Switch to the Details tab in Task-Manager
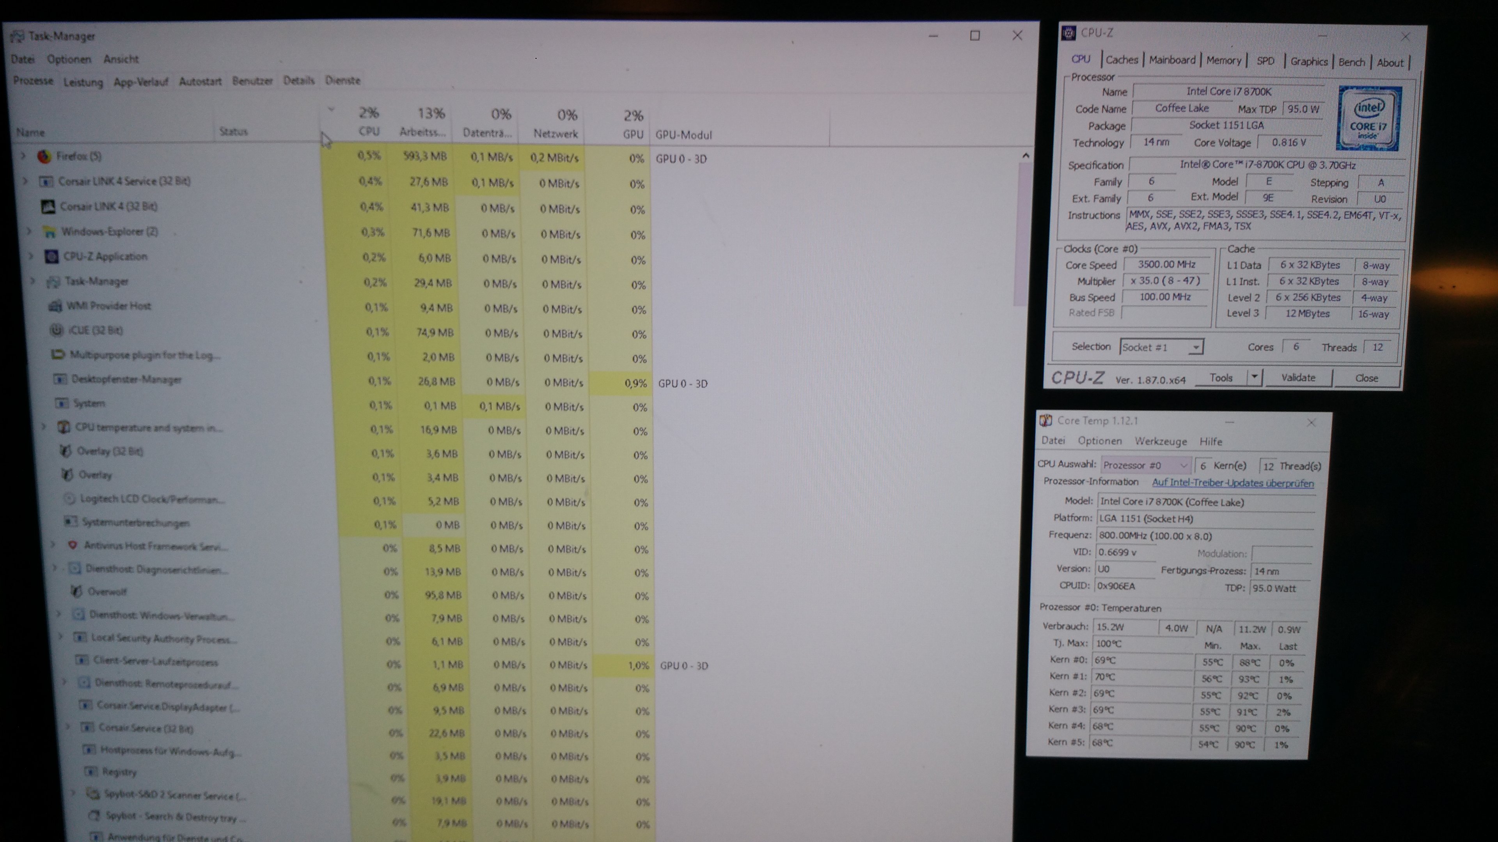This screenshot has height=842, width=1498. [x=299, y=80]
